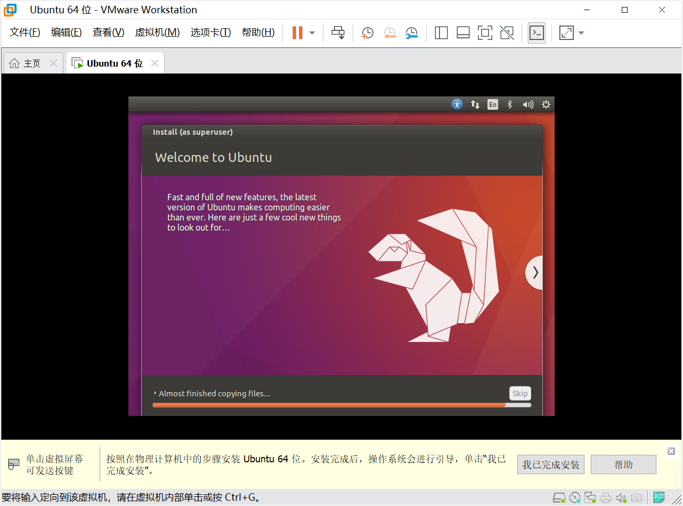This screenshot has height=506, width=683.
Task: Open the Ubuntu Bluetooth indicator
Action: (x=510, y=104)
